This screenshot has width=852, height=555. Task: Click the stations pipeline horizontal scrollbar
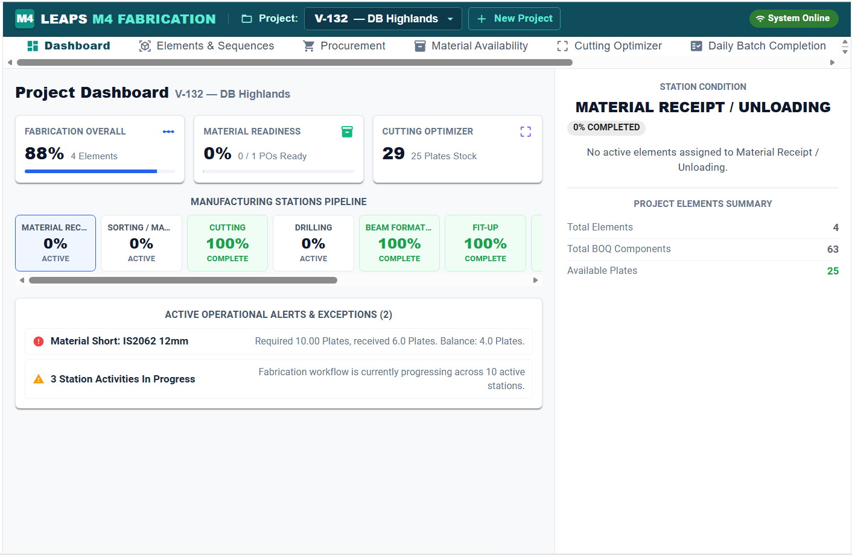click(x=183, y=280)
